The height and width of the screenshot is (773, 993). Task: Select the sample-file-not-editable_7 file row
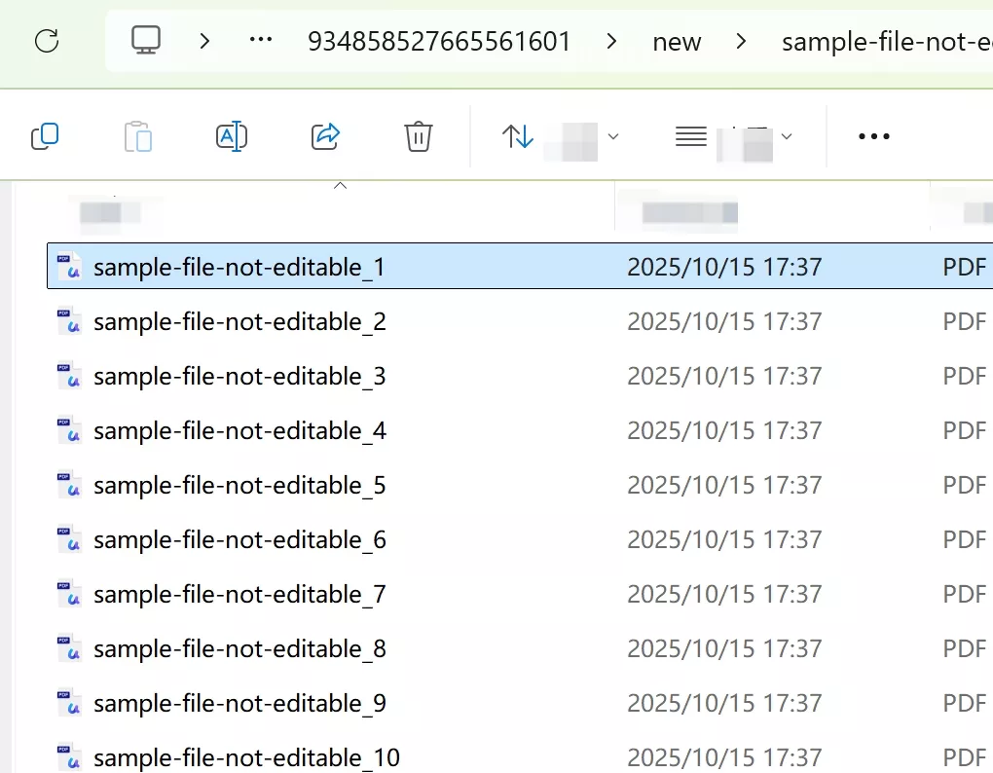point(239,594)
